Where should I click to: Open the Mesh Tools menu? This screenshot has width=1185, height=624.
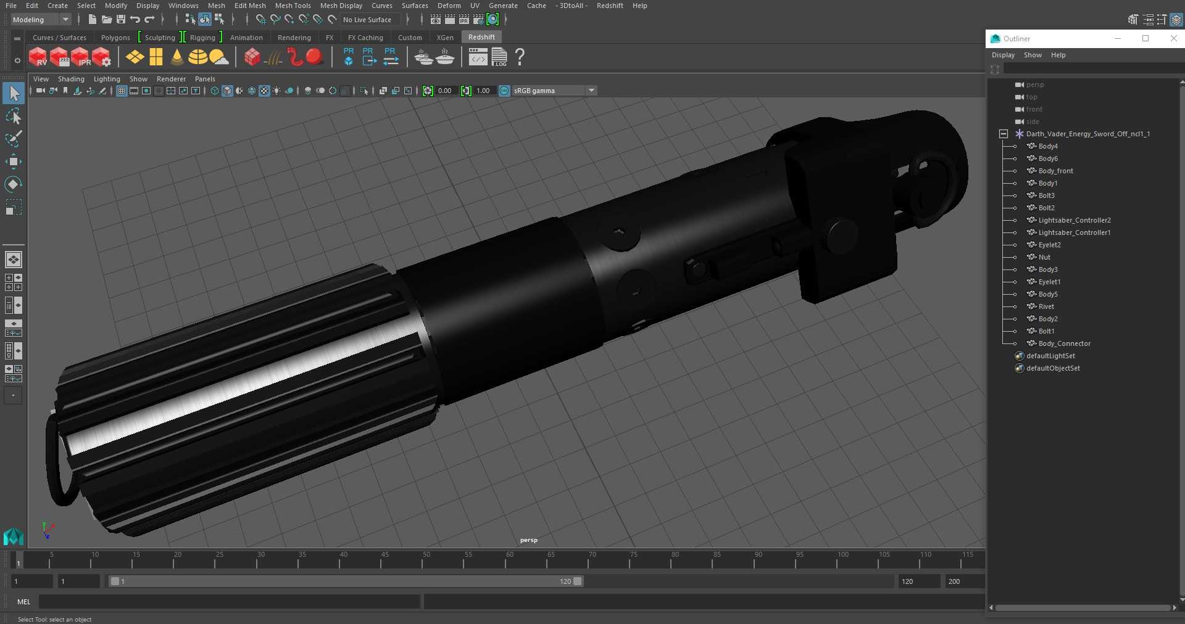point(293,6)
